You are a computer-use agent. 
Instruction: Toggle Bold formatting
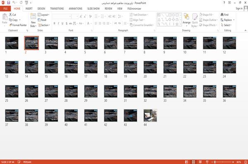(55, 23)
